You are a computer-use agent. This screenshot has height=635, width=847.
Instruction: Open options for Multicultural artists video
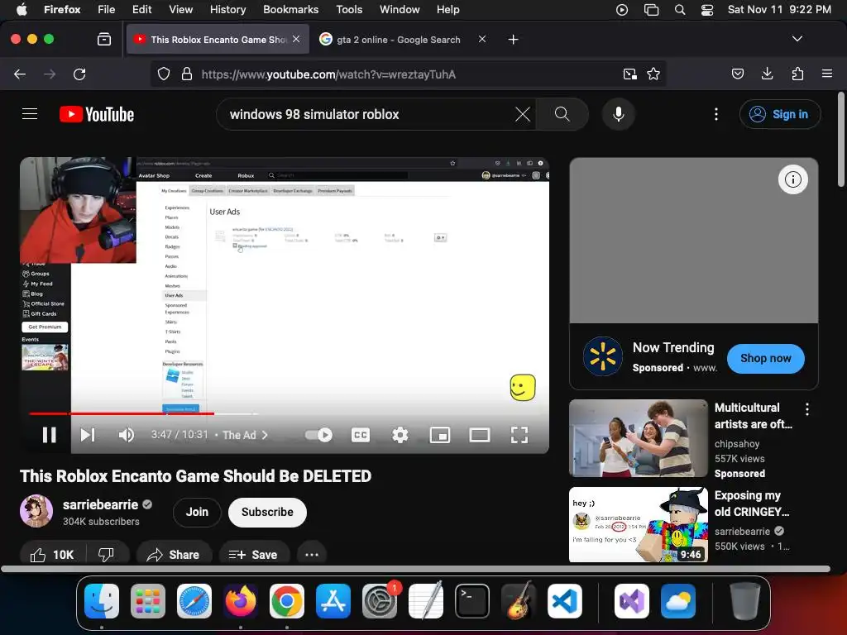(806, 409)
